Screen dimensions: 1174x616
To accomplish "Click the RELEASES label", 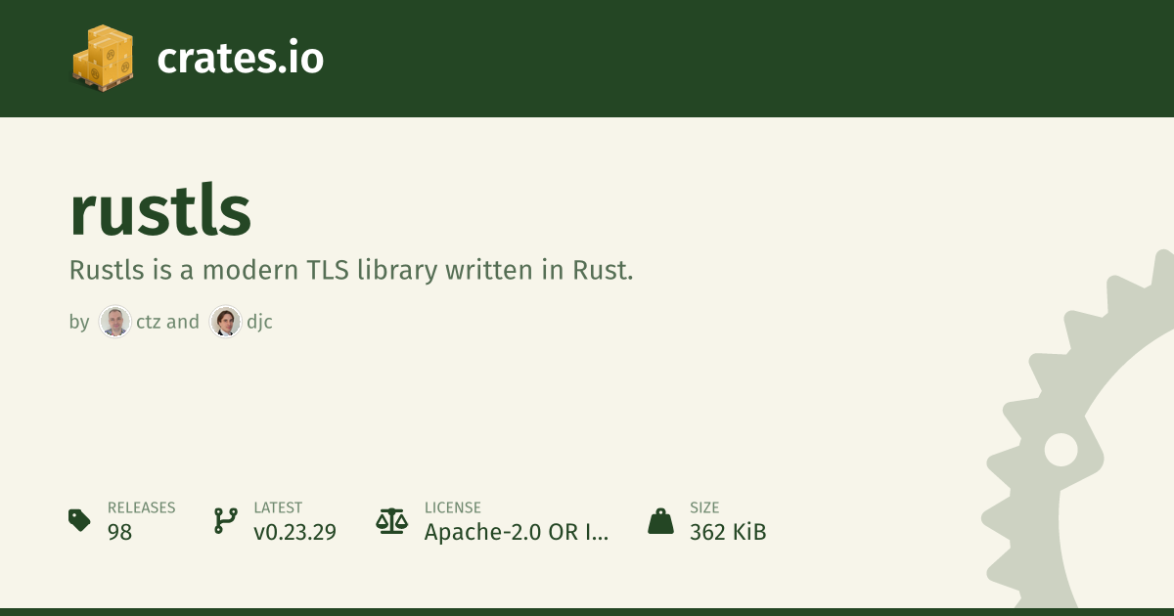I will tap(141, 507).
